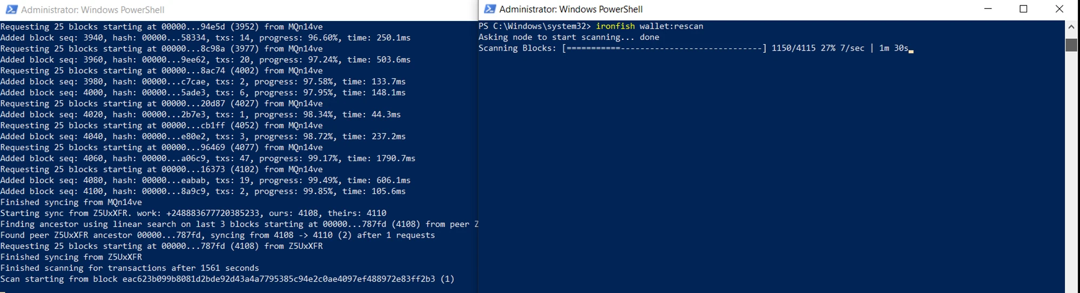
Task: Click the 'Finished syncing from Z5UxXFR' line
Action: 71,257
